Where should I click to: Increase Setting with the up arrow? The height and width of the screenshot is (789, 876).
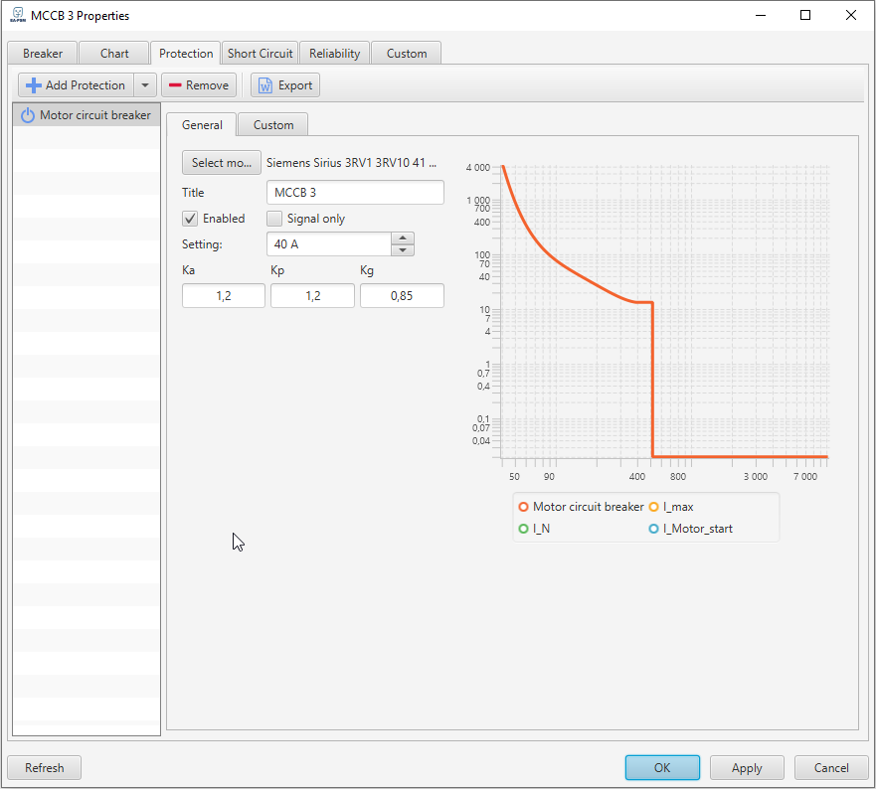[403, 237]
